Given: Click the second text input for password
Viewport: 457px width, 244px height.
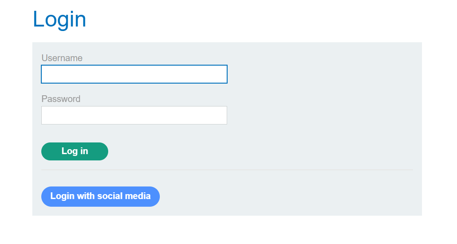Looking at the screenshot, I should tap(134, 115).
